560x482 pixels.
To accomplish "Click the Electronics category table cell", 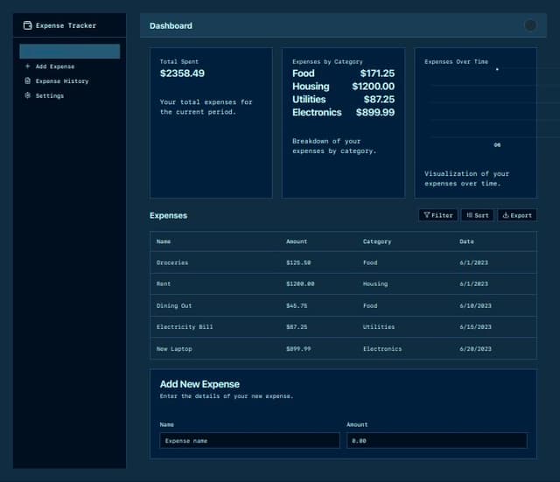I will tap(382, 349).
